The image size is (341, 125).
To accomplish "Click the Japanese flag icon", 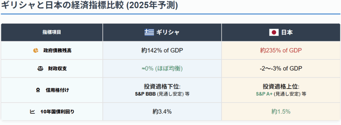I will [274, 32].
